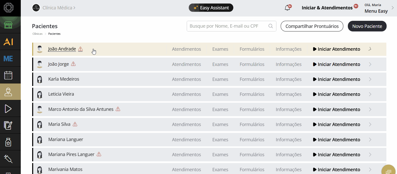Open the ME sidebar icon
This screenshot has height=174, width=397.
click(8, 59)
